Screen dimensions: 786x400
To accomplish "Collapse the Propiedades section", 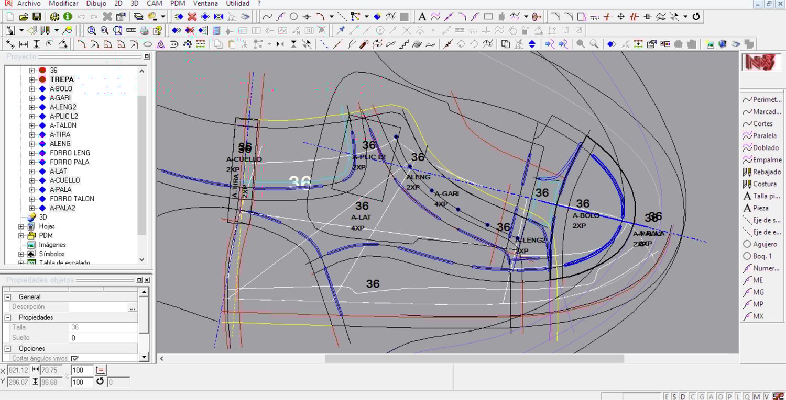I will (8, 317).
